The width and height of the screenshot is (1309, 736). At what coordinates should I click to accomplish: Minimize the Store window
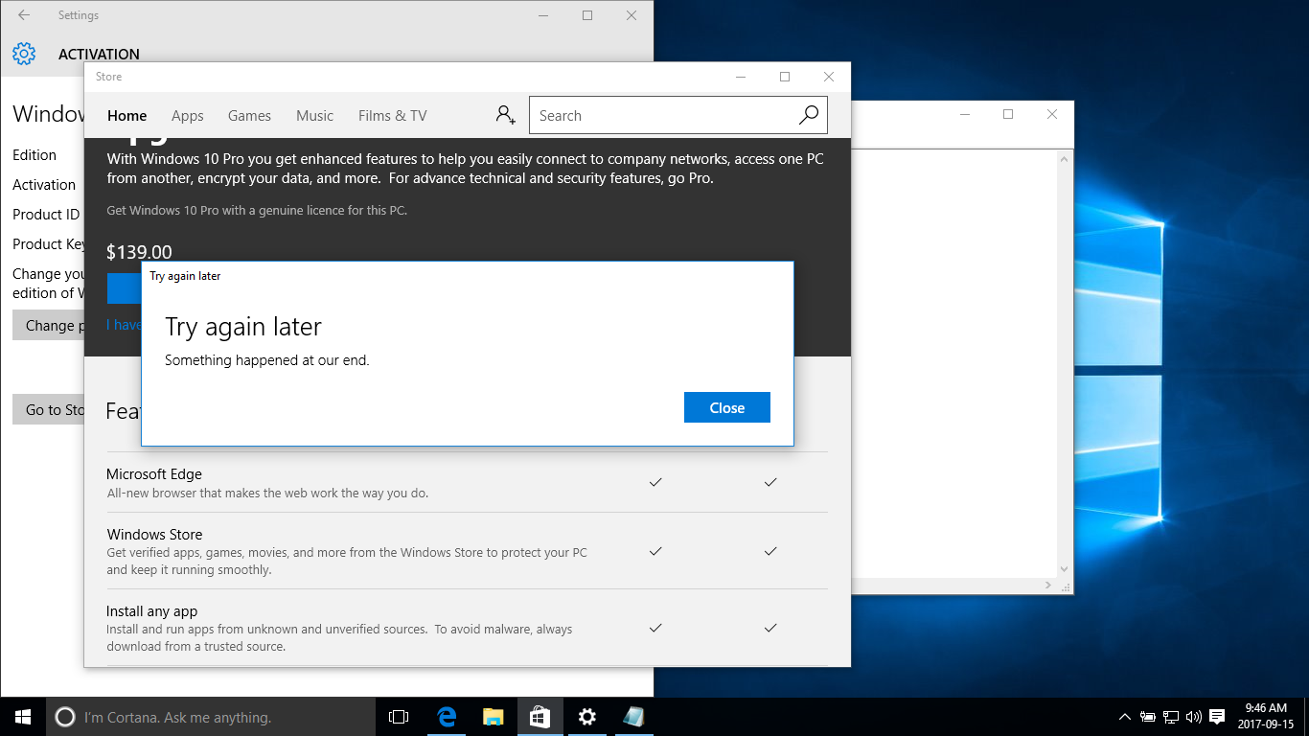741,77
